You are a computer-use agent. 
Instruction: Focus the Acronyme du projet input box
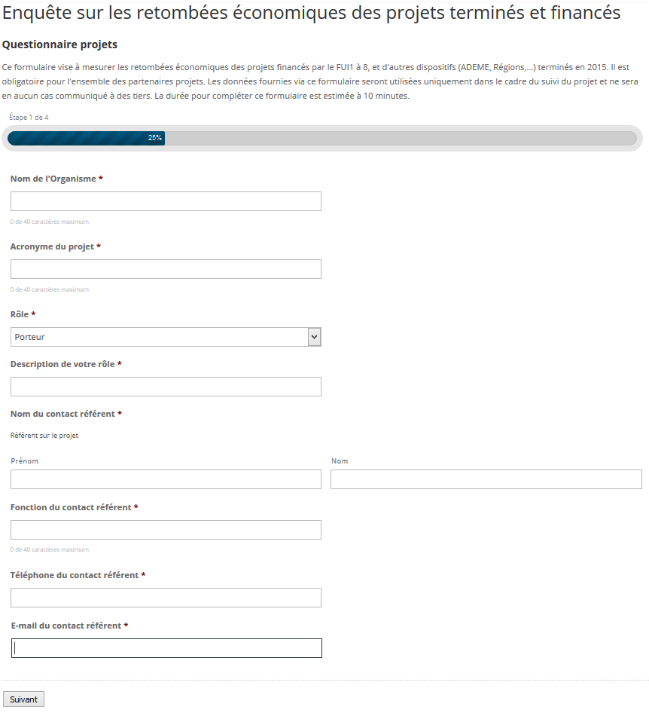[166, 269]
